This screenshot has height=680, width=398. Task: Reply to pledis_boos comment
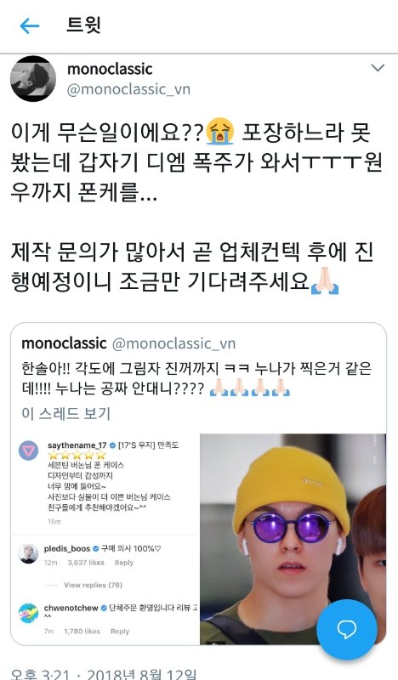click(x=123, y=563)
